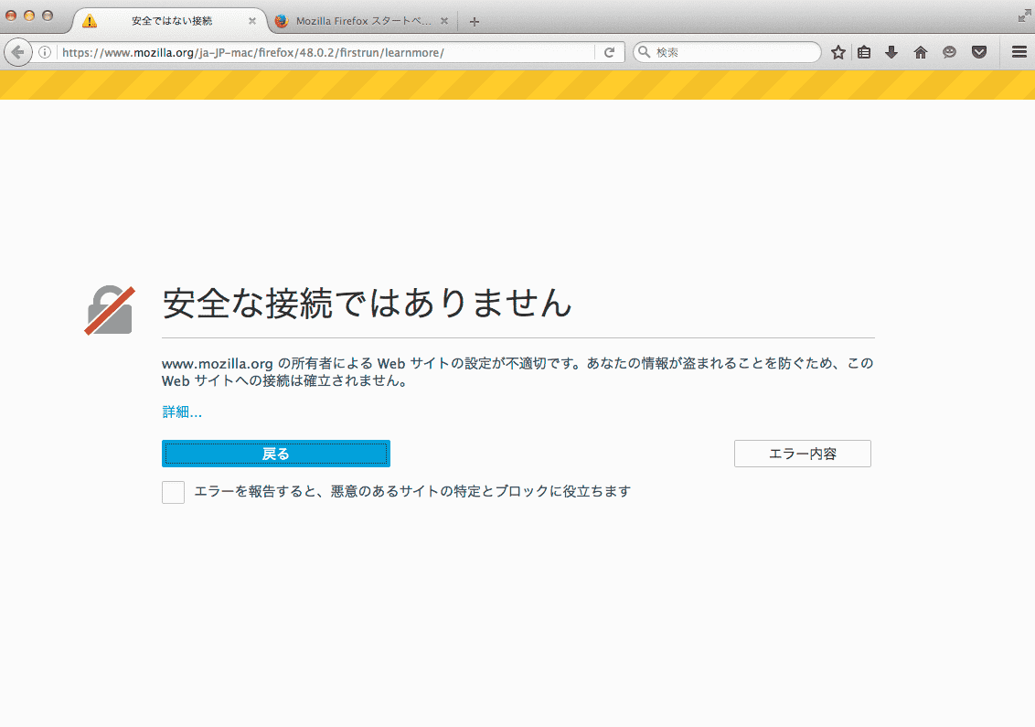Screen dimensions: 1035x727
Task: Save page to Pocket icon
Action: click(979, 52)
